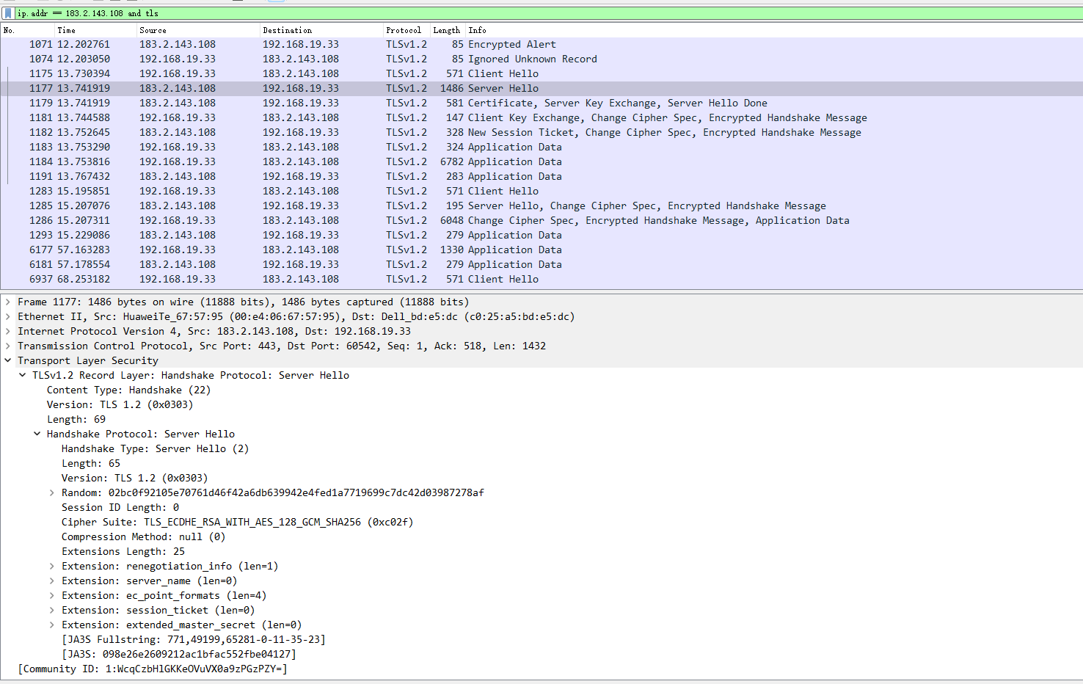Viewport: 1083px width, 684px height.
Task: Click the Destination column header
Action: 321,30
